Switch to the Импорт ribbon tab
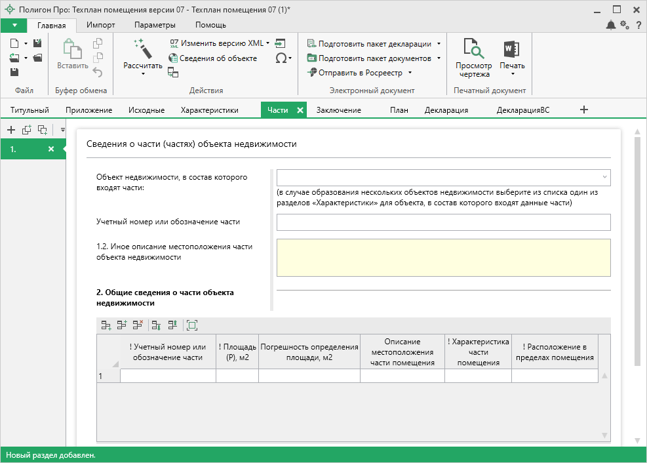 click(100, 25)
